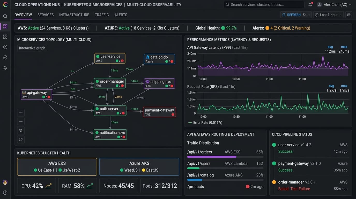
Task: Select the Azure AKS cluster card
Action: (139, 167)
